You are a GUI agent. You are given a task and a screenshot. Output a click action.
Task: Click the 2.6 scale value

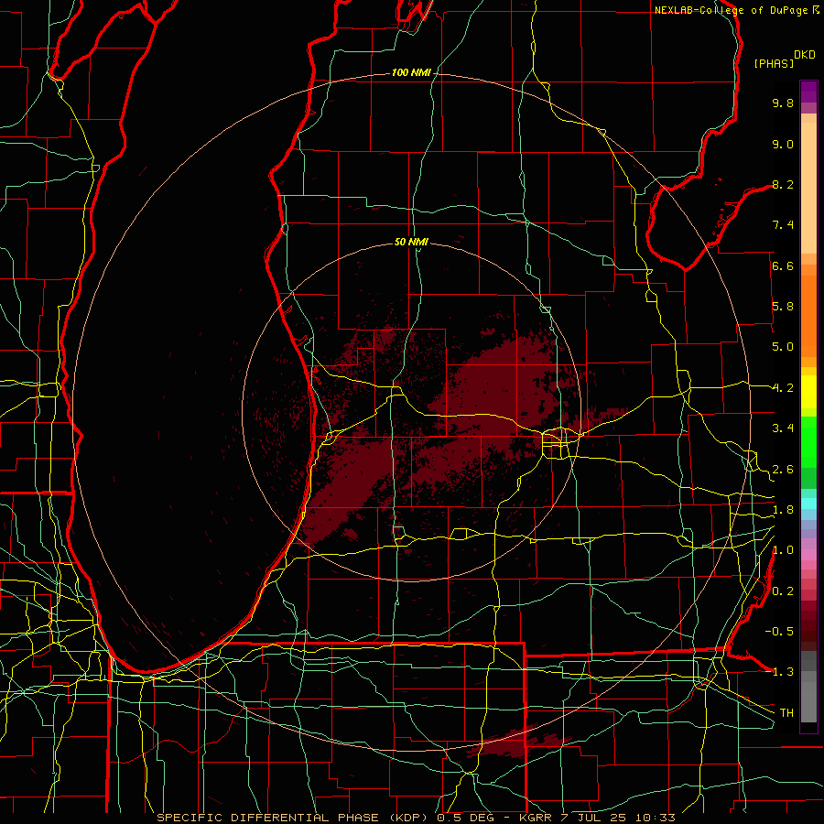[783, 470]
